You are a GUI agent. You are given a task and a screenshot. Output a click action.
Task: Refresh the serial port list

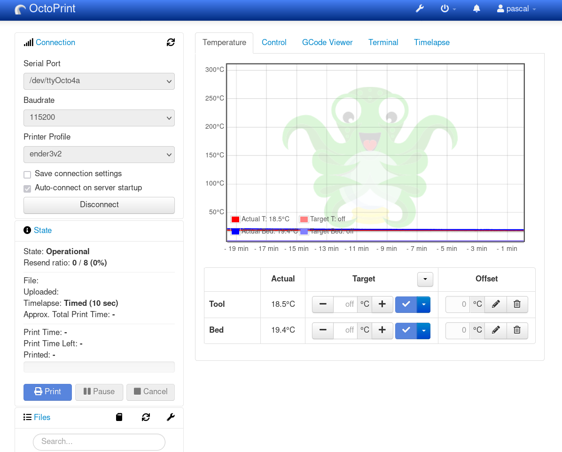171,42
